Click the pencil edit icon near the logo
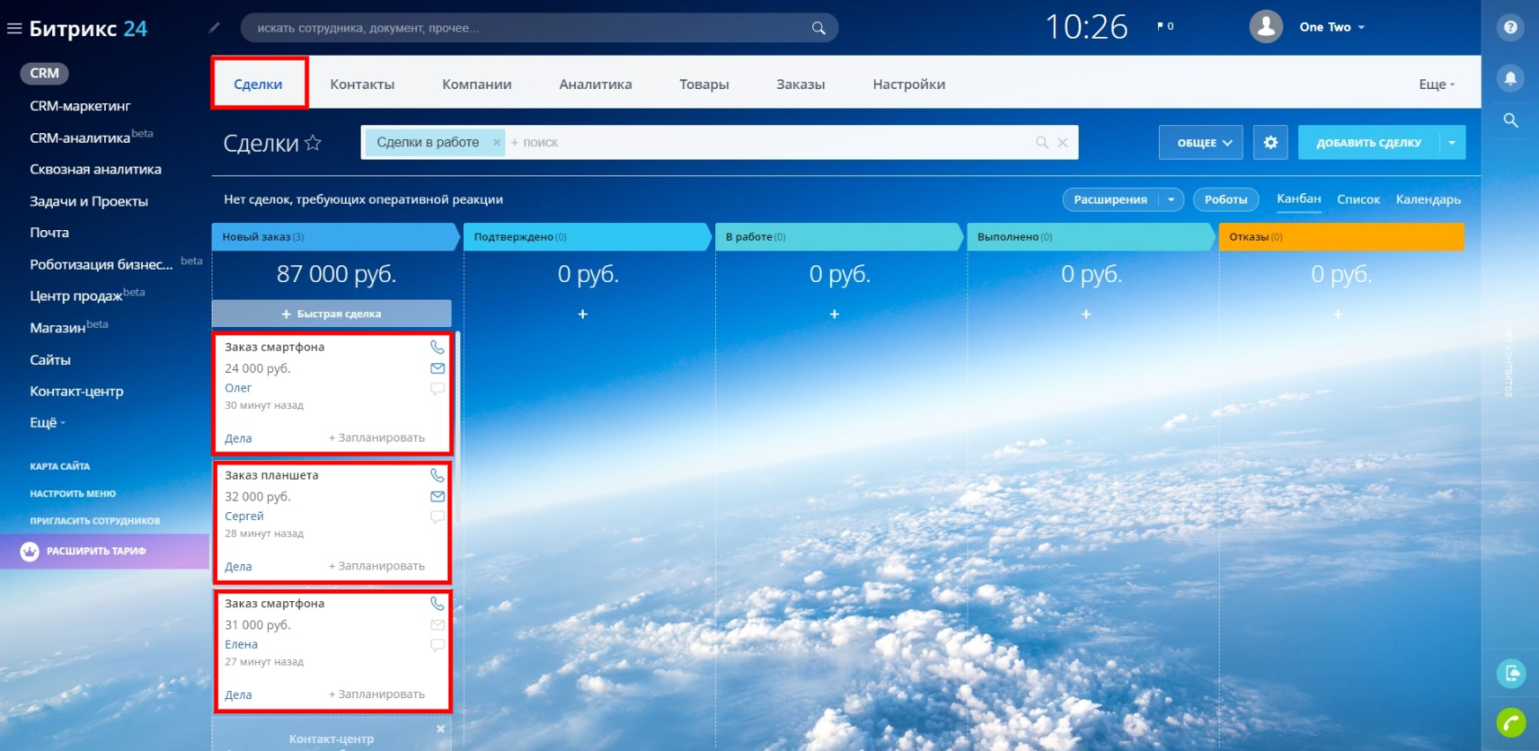 pos(213,27)
